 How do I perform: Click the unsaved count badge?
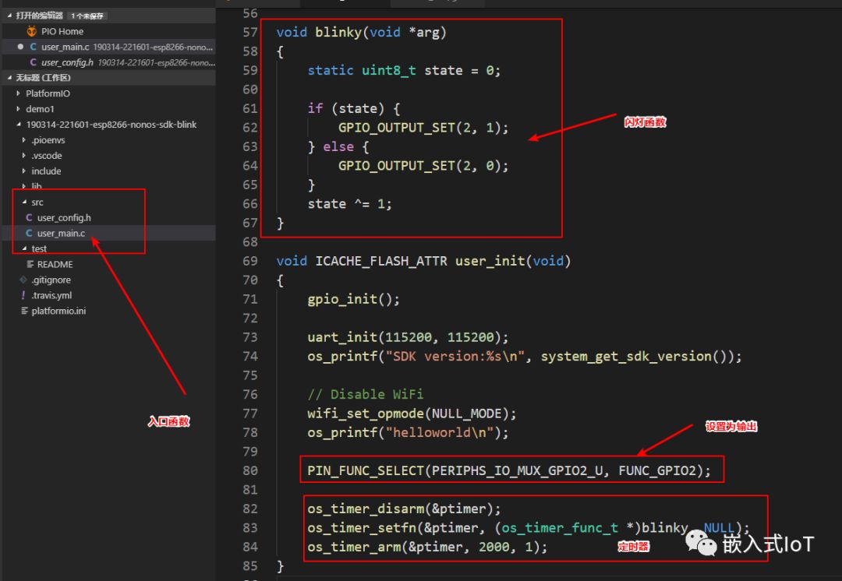87,16
